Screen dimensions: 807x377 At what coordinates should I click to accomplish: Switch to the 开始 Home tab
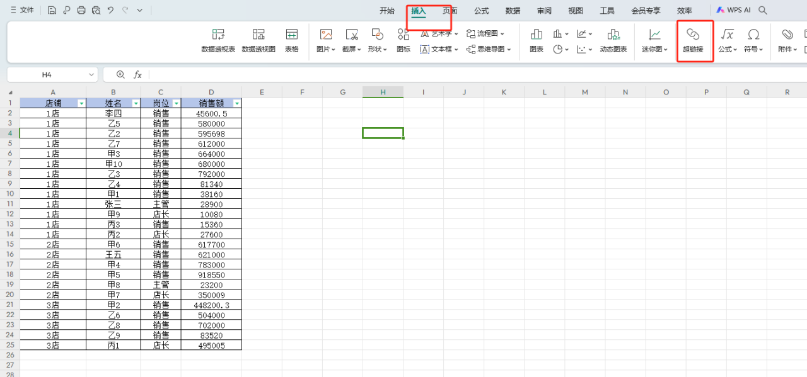[387, 11]
